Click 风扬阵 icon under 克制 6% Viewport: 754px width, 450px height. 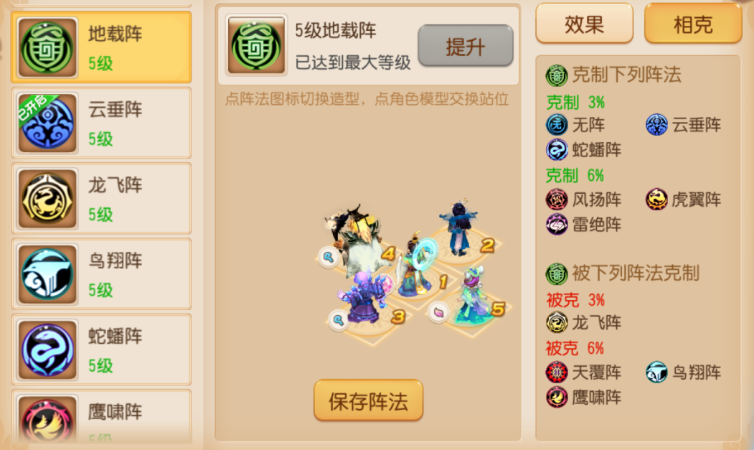click(557, 200)
